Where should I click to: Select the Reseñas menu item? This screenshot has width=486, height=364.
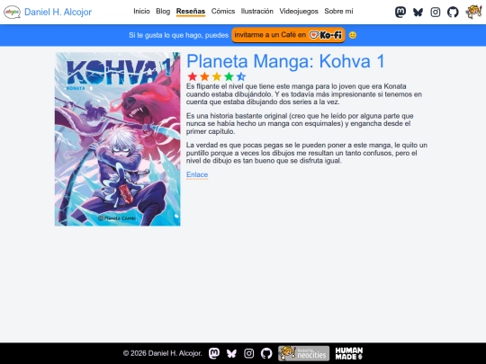point(191,12)
